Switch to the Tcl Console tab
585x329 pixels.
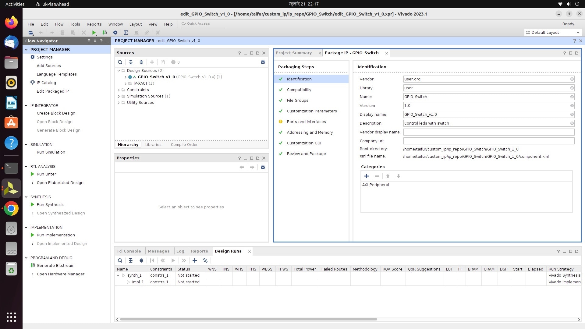(129, 251)
